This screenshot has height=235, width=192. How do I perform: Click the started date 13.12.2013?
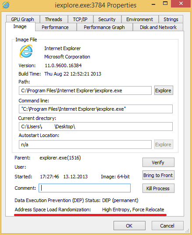point(75,177)
